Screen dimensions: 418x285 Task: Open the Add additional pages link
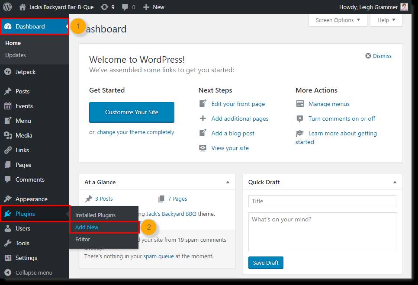pyautogui.click(x=240, y=118)
